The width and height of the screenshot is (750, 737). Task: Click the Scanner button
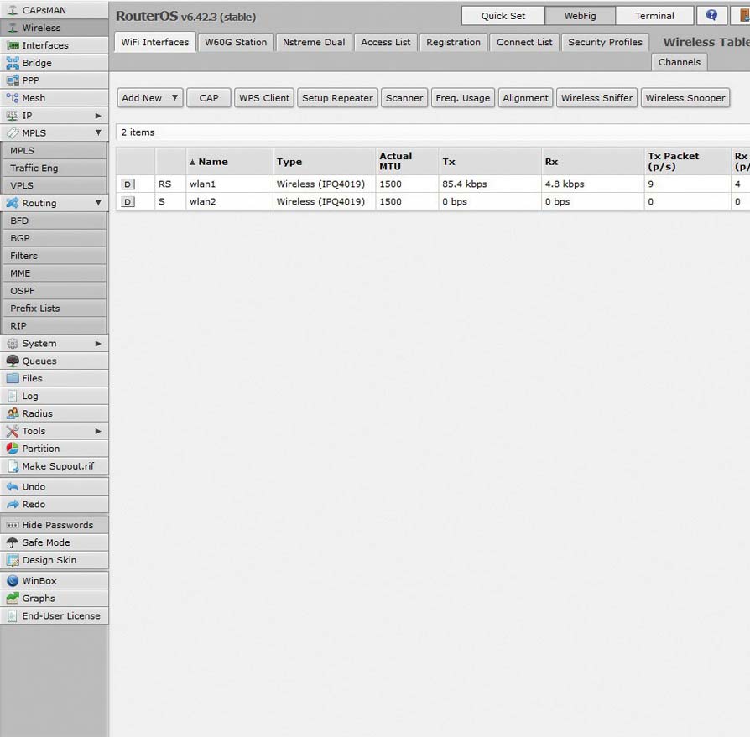404,98
